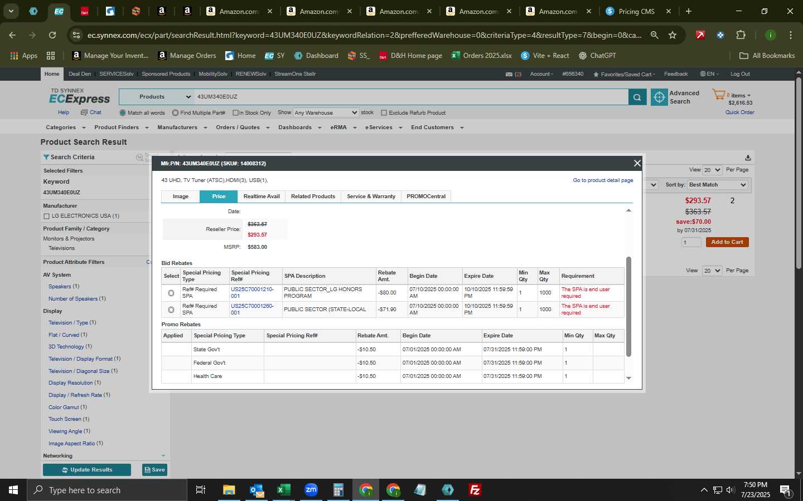Check In Stock Only box
This screenshot has width=803, height=501.
tap(235, 112)
